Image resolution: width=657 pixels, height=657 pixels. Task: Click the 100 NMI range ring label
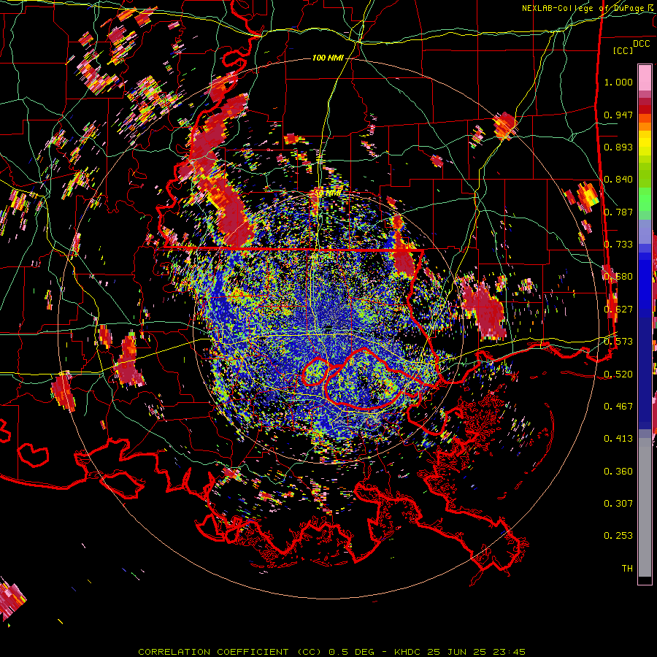click(328, 58)
